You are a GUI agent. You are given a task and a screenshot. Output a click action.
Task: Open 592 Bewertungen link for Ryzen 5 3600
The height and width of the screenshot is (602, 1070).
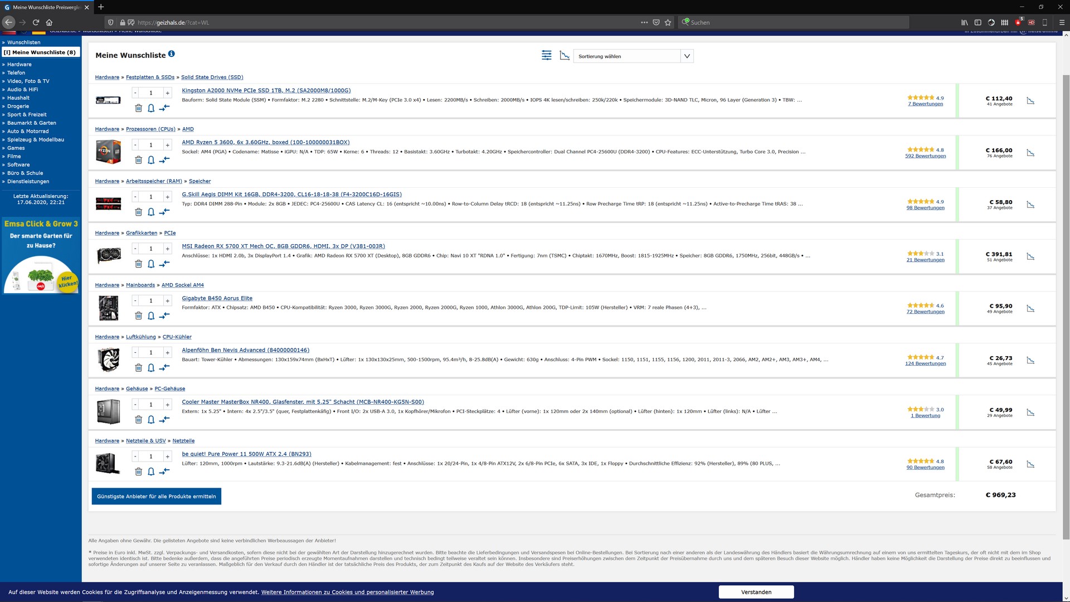point(925,156)
